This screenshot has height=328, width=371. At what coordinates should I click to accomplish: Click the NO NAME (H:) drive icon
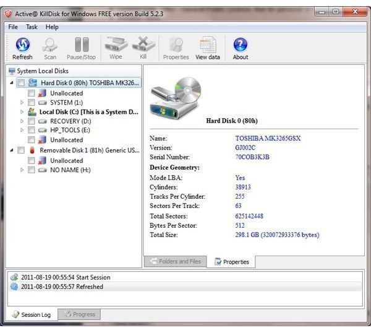(42, 170)
